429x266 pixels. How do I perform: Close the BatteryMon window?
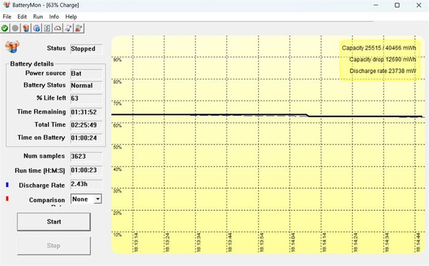pos(419,5)
